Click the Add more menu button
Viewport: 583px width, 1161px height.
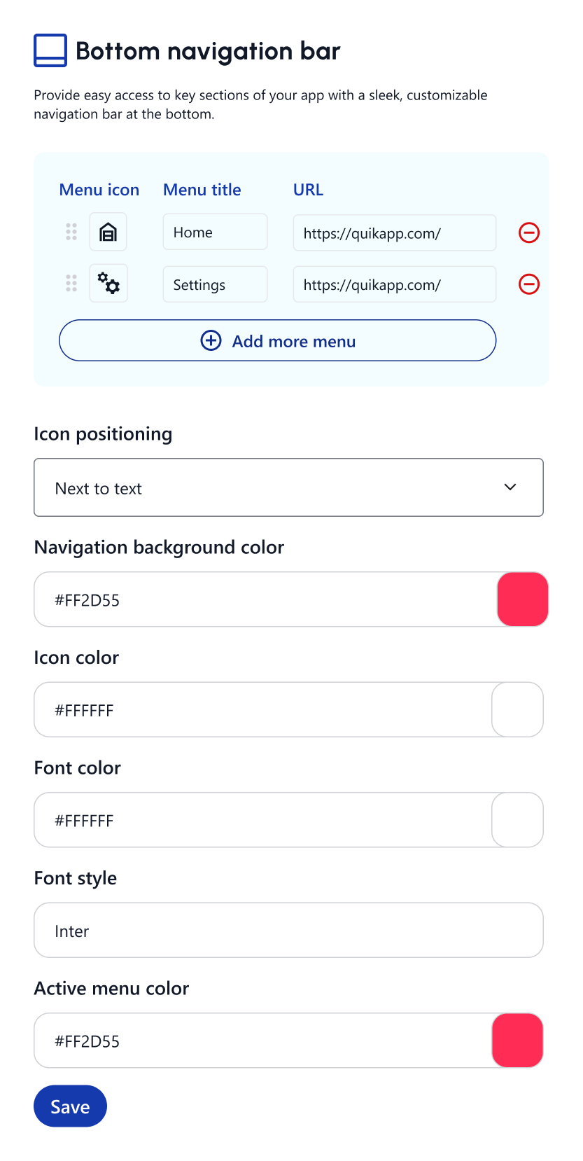coord(278,341)
